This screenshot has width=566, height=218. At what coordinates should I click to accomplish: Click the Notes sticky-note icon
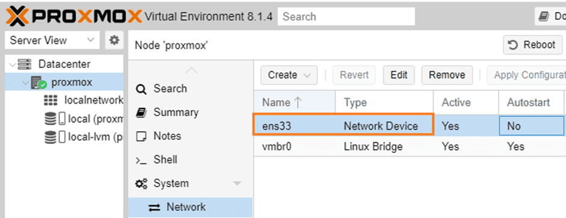tap(141, 137)
